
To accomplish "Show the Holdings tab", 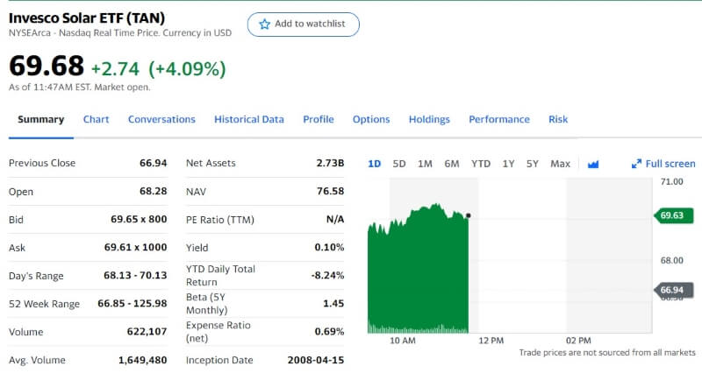I will [429, 119].
